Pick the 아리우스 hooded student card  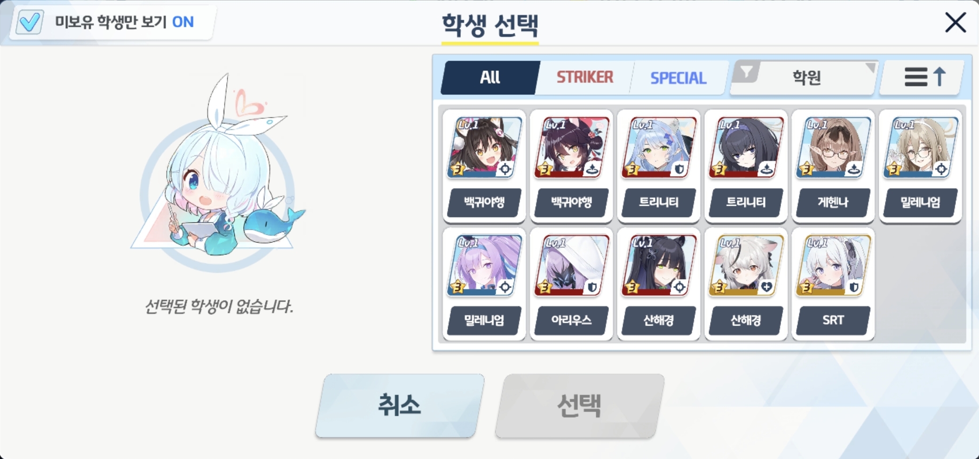[571, 284]
